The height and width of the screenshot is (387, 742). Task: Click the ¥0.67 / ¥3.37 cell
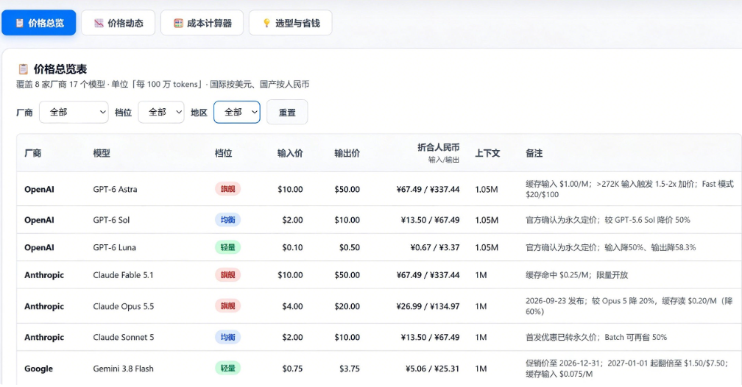click(x=435, y=247)
